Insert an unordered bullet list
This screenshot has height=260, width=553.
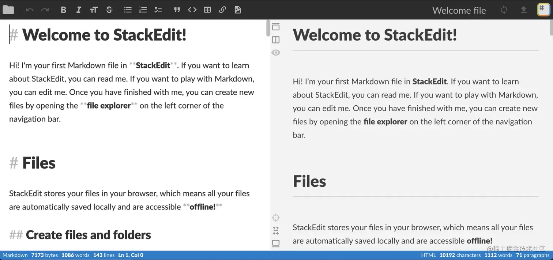[128, 10]
